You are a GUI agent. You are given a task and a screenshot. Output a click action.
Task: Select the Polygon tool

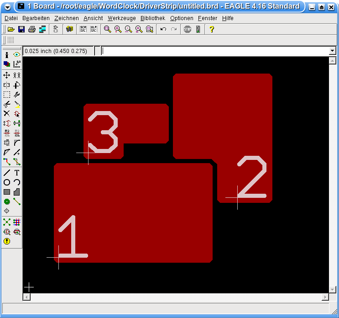click(16, 192)
